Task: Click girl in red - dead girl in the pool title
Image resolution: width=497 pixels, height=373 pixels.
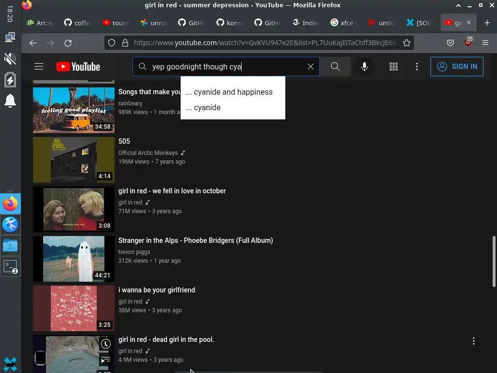Action: point(166,339)
